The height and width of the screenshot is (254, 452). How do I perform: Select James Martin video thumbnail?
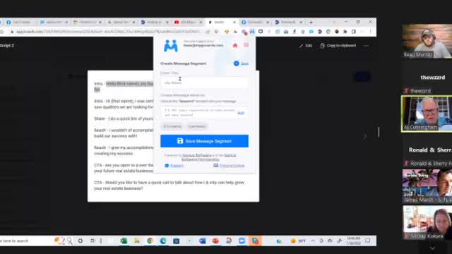[x=427, y=186]
